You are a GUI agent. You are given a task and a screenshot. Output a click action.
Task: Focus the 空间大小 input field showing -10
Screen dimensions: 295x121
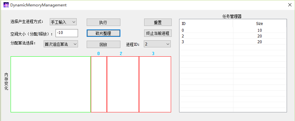tap(67, 33)
